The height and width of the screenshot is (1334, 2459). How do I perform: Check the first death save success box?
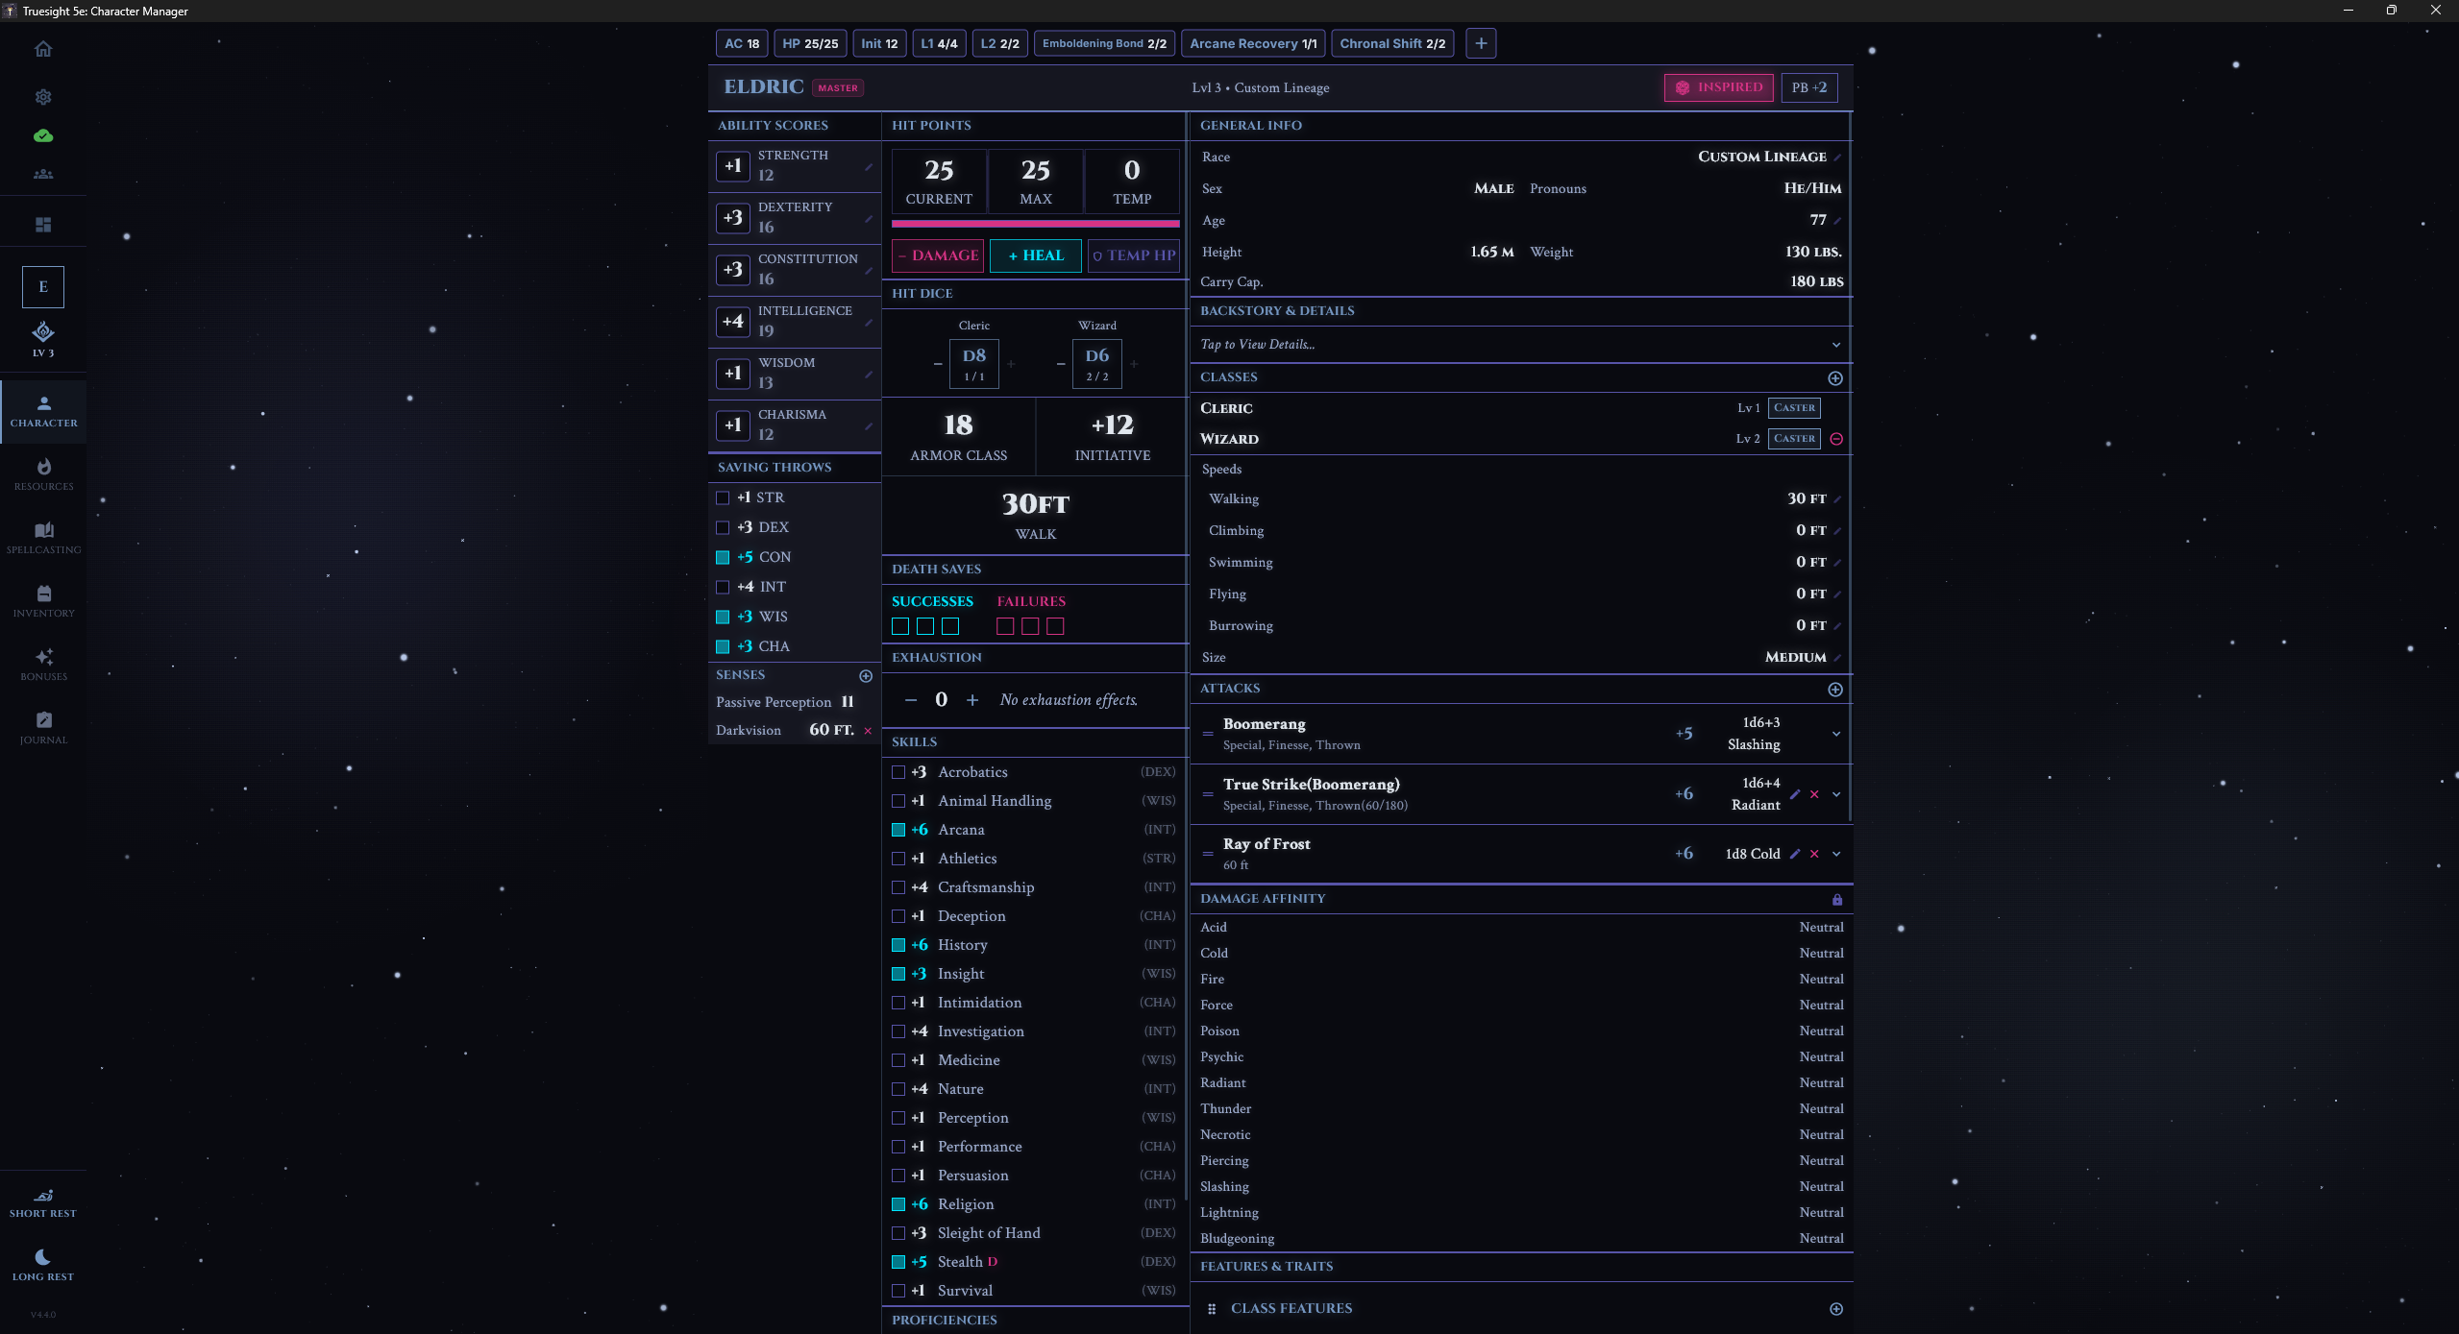pos(900,626)
